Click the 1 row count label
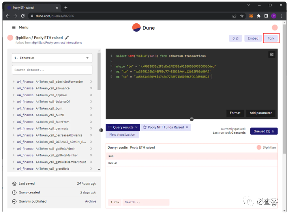 (115, 202)
